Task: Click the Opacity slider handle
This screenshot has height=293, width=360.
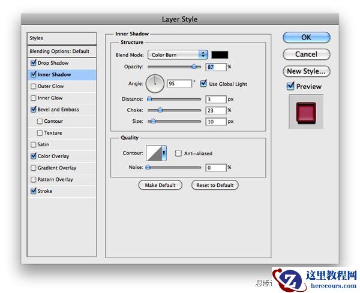Action: coord(194,67)
